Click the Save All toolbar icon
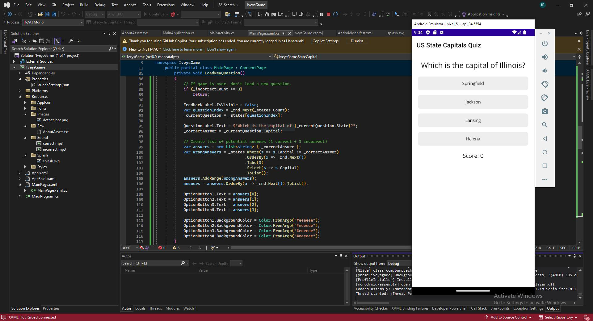This screenshot has height=321, width=593. (x=54, y=14)
